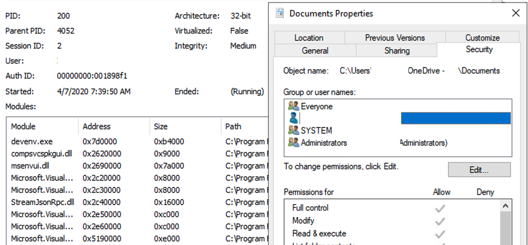Click the Modify Allow checkmark

tap(440, 221)
